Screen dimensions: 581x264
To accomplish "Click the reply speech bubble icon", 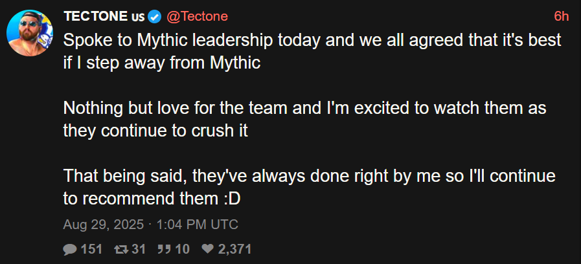I will (70, 249).
